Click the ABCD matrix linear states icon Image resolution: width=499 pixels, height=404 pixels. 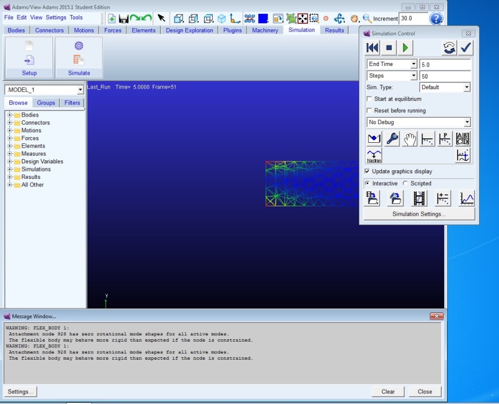pyautogui.click(x=462, y=138)
